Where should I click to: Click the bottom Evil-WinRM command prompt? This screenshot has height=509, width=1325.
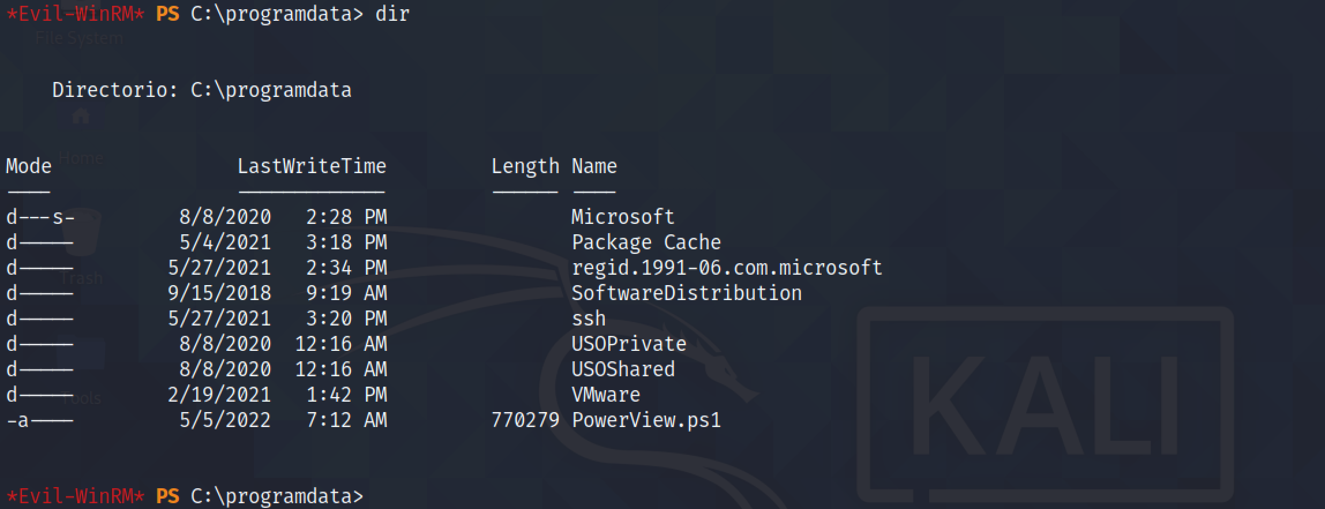[185, 496]
